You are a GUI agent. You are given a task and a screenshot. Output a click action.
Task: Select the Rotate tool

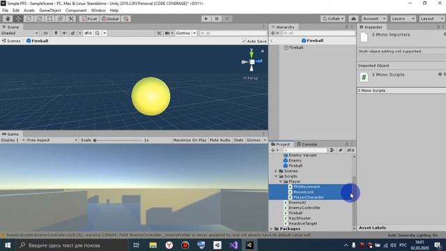(29, 19)
